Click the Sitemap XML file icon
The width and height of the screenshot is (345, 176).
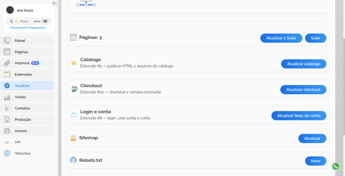tap(73, 138)
